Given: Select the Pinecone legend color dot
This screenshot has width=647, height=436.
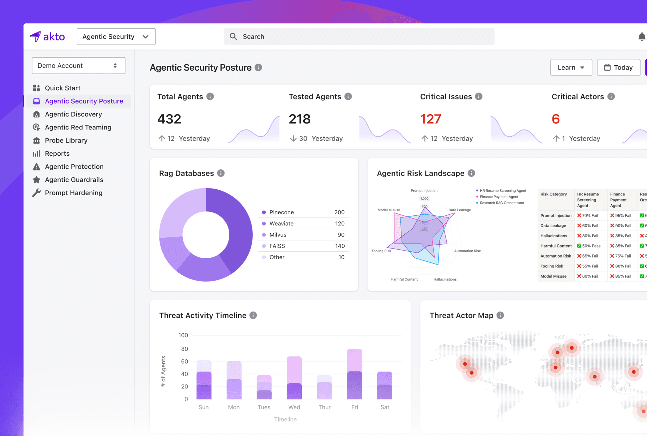Looking at the screenshot, I should 264,212.
